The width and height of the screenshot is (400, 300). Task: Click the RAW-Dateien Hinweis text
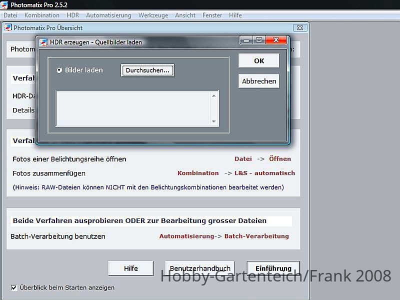[148, 187]
